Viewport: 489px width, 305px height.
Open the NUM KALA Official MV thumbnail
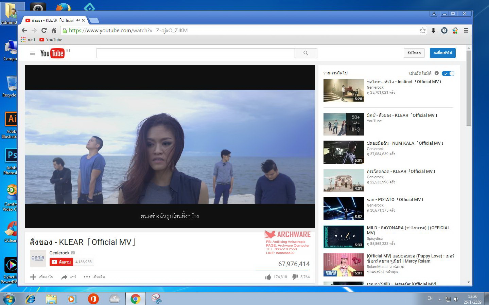click(344, 152)
